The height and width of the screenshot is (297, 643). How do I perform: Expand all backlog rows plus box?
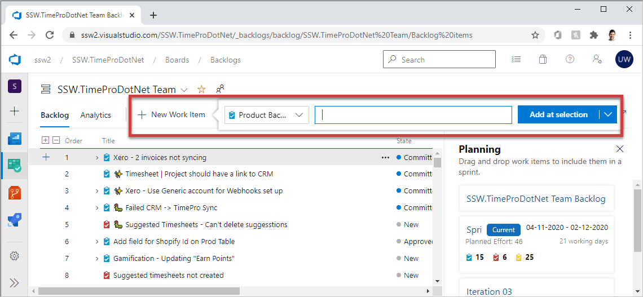[46, 140]
